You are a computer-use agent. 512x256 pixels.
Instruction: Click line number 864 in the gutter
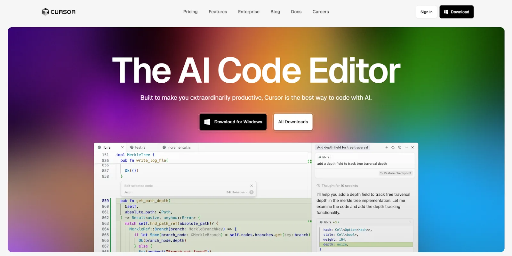105,229
